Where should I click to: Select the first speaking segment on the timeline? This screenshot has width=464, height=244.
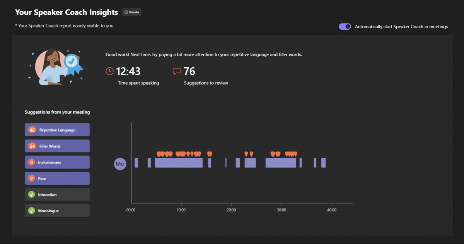136,163
